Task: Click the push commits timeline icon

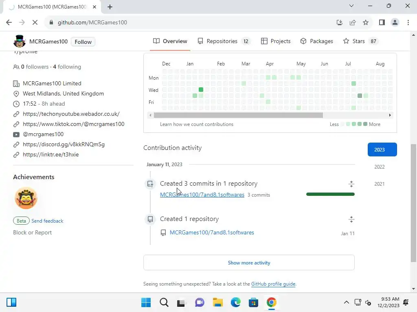Action: [x=150, y=184]
